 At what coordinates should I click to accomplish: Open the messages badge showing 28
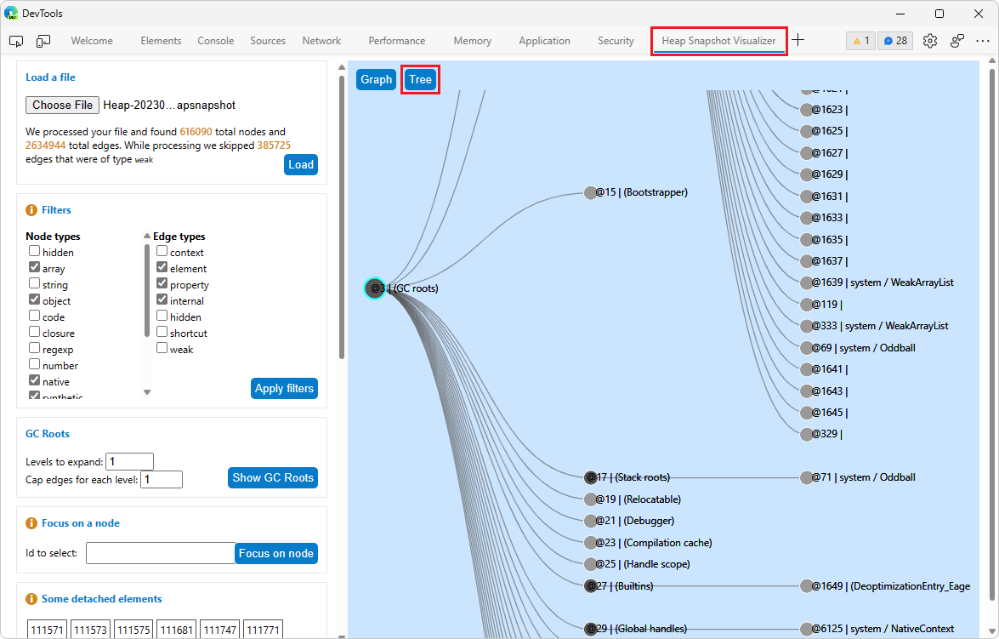[894, 40]
